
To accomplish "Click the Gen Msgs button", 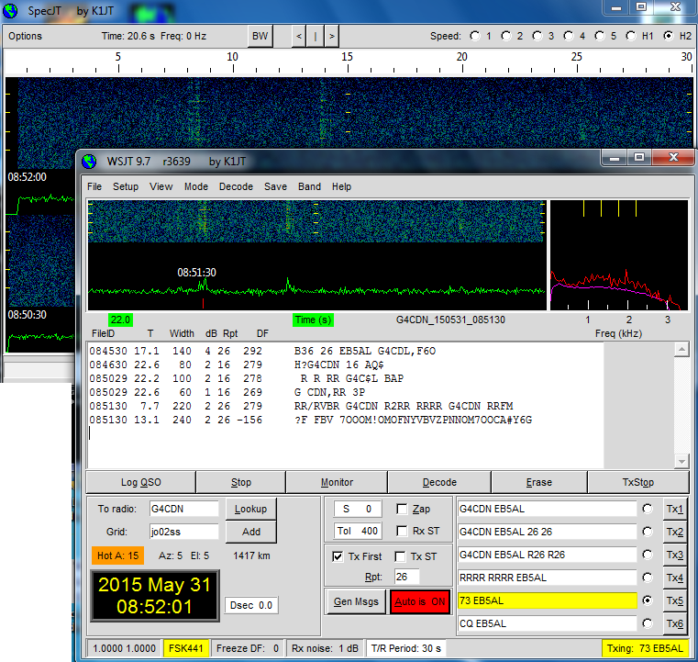I will [356, 601].
